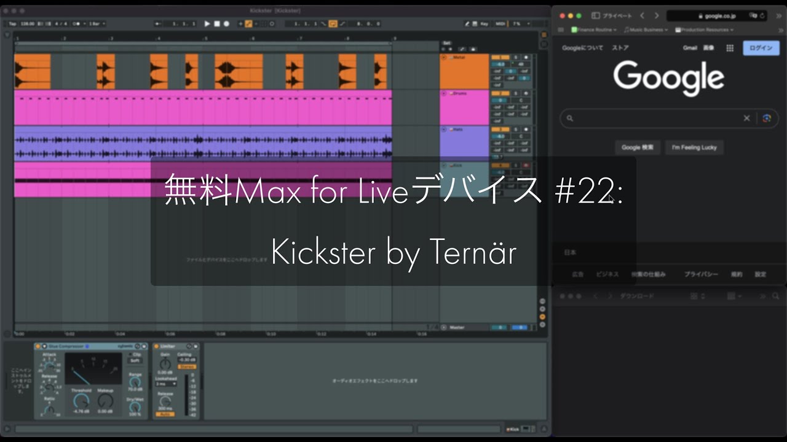The width and height of the screenshot is (787, 442).
Task: Go back in Safari
Action: [642, 15]
